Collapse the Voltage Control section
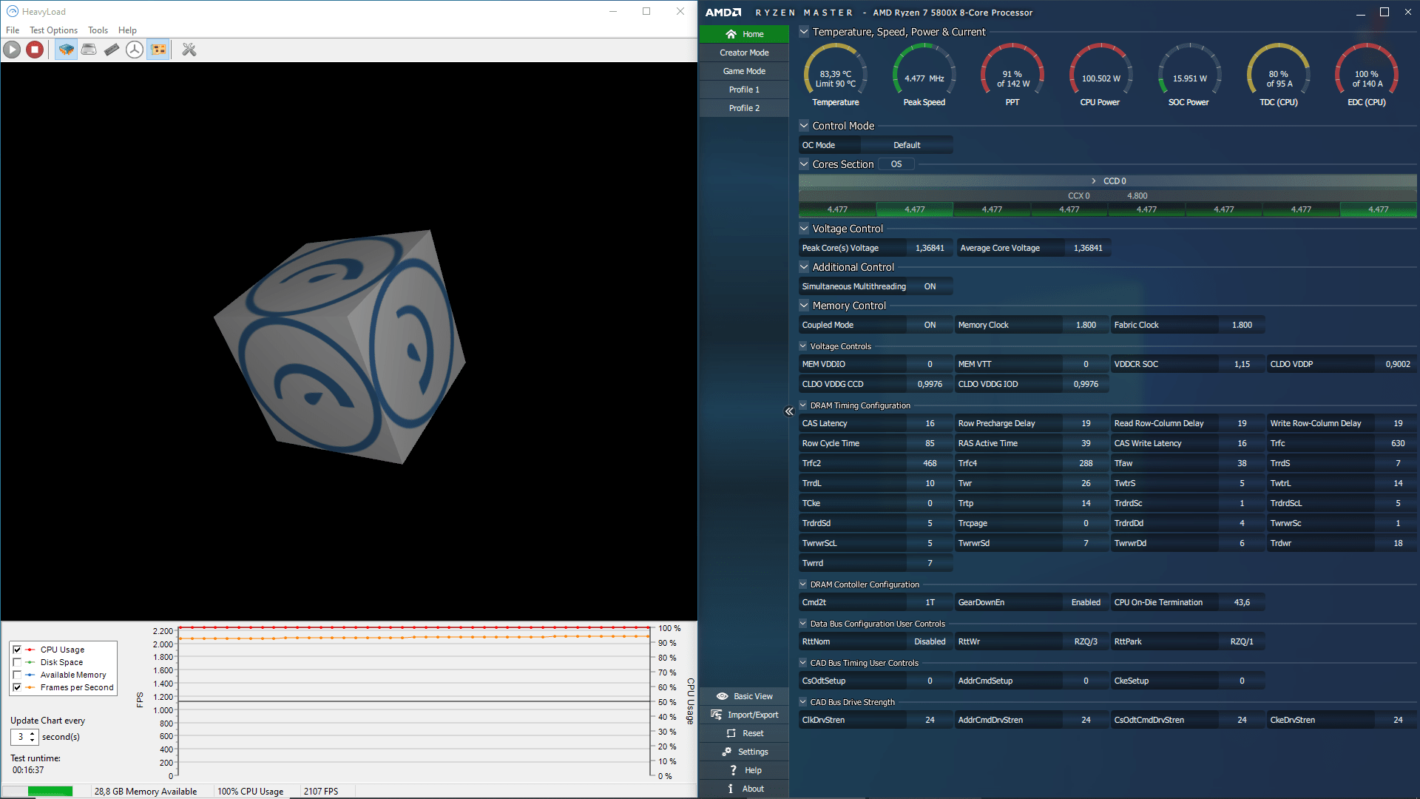The width and height of the screenshot is (1420, 799). (804, 229)
